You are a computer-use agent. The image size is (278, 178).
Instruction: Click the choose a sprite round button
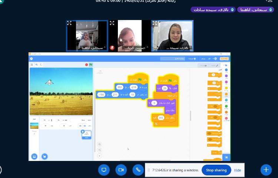click(x=44, y=156)
